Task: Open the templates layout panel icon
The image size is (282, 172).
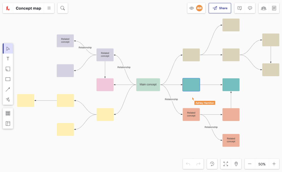Action: point(8,124)
